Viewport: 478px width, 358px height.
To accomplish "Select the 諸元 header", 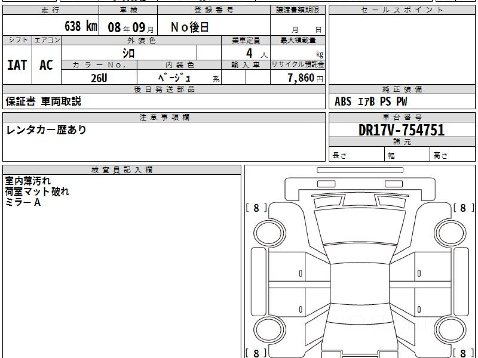I will click(402, 142).
